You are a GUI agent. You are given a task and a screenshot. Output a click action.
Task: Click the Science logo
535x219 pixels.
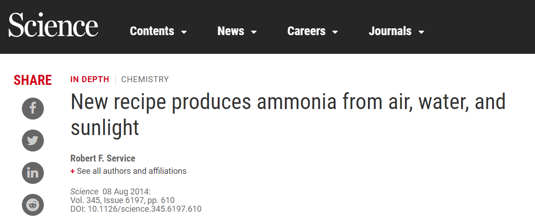pos(53,25)
